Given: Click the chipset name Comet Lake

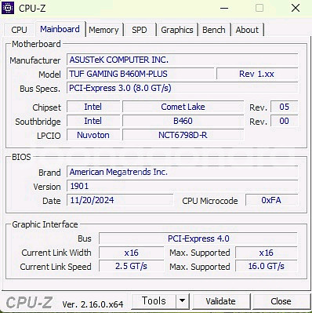Looking at the screenshot, I should (183, 107).
